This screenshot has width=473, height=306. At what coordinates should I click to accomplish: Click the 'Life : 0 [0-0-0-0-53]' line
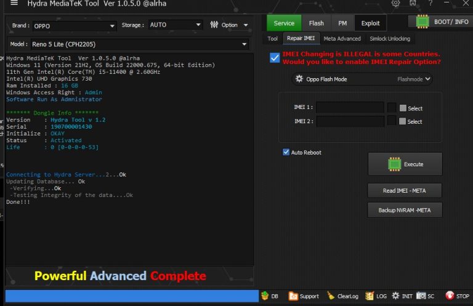pos(52,147)
